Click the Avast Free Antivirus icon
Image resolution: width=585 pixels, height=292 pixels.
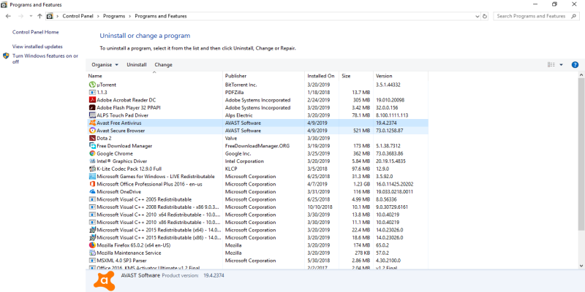tap(93, 123)
